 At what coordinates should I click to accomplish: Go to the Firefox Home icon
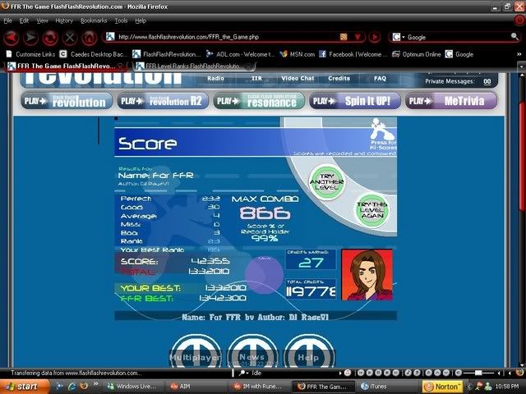coord(89,37)
